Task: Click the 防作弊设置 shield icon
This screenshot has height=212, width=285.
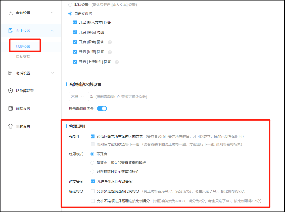Action: (11, 90)
